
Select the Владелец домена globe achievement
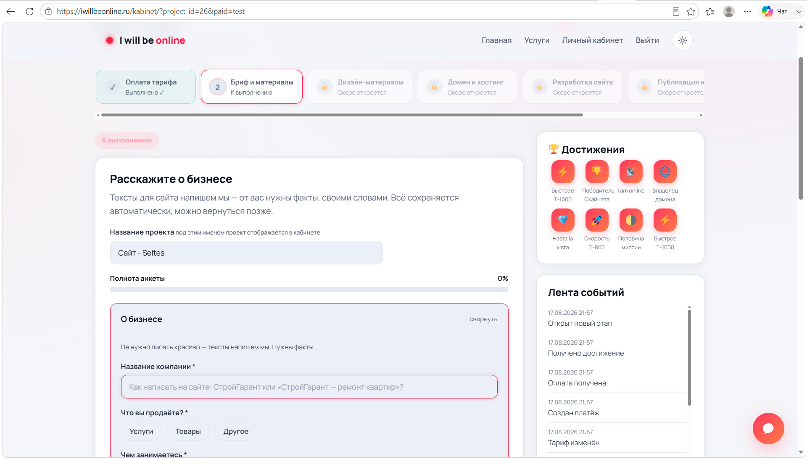coord(665,171)
